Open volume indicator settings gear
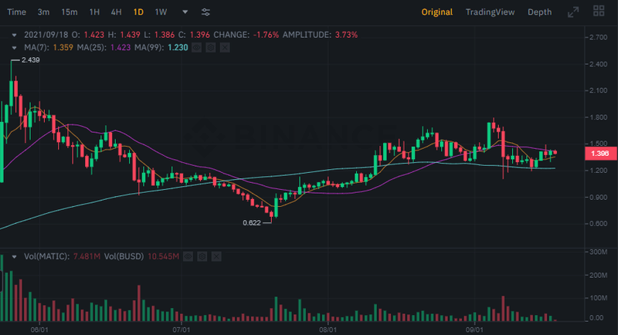The image size is (618, 335). (202, 255)
